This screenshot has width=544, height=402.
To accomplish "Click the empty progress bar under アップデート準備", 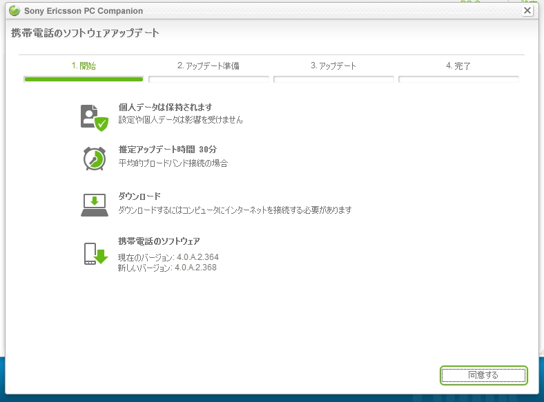I will coord(208,79).
